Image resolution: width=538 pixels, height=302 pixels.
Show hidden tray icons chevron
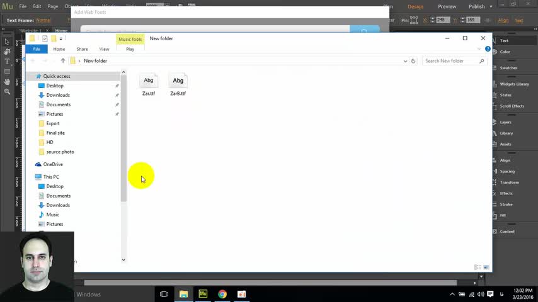452,294
